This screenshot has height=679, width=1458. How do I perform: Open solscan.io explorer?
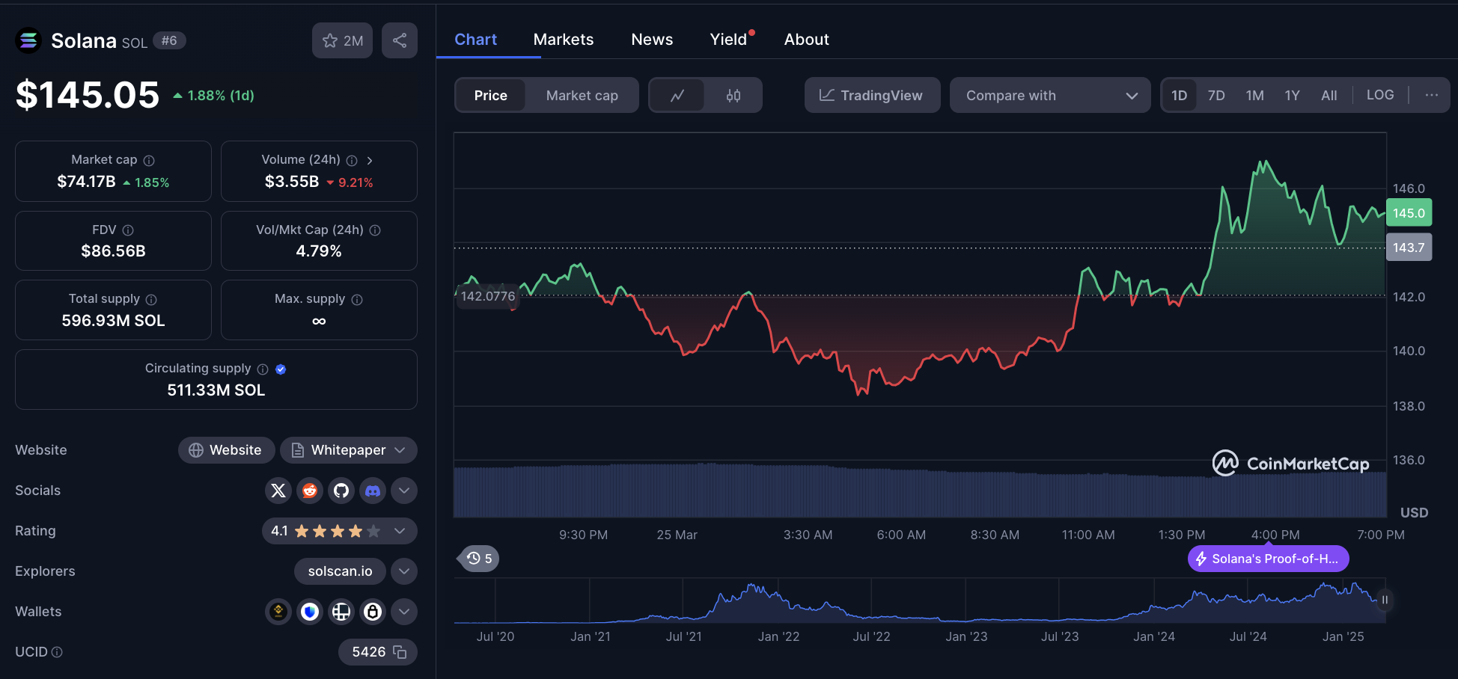pos(340,571)
